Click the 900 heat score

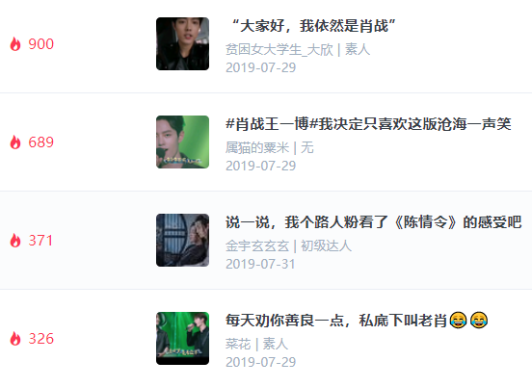tap(41, 44)
